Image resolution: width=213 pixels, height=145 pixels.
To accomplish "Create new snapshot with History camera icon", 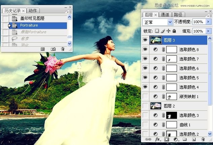I will click(x=53, y=49).
